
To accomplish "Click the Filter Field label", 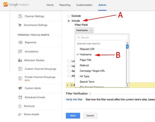I will pyautogui.click(x=81, y=25).
